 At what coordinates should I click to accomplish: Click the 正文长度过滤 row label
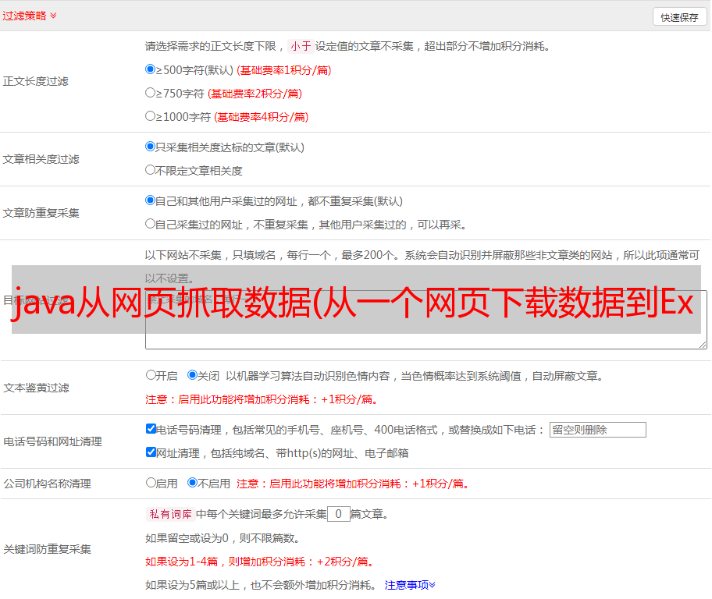(35, 81)
